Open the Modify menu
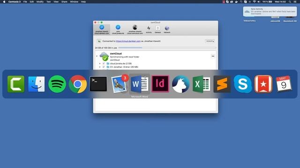 coord(40,2)
